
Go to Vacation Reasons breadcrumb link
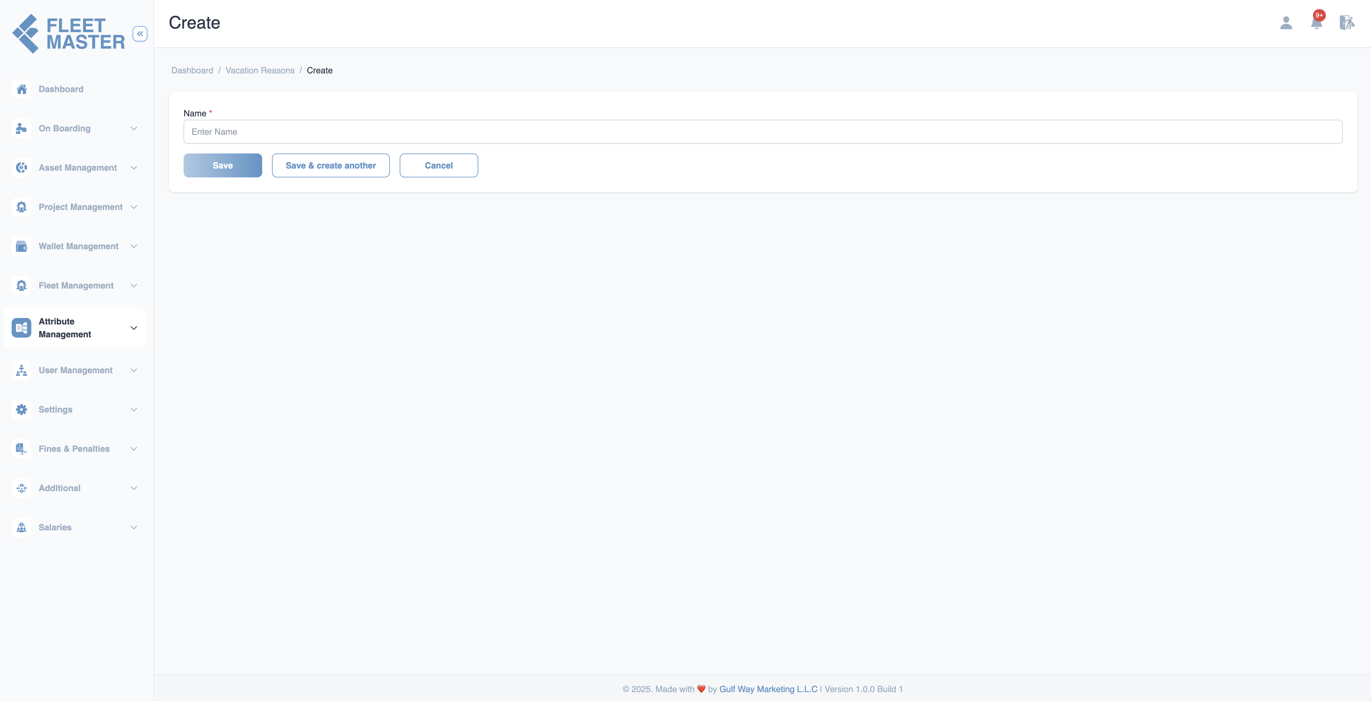pyautogui.click(x=260, y=70)
